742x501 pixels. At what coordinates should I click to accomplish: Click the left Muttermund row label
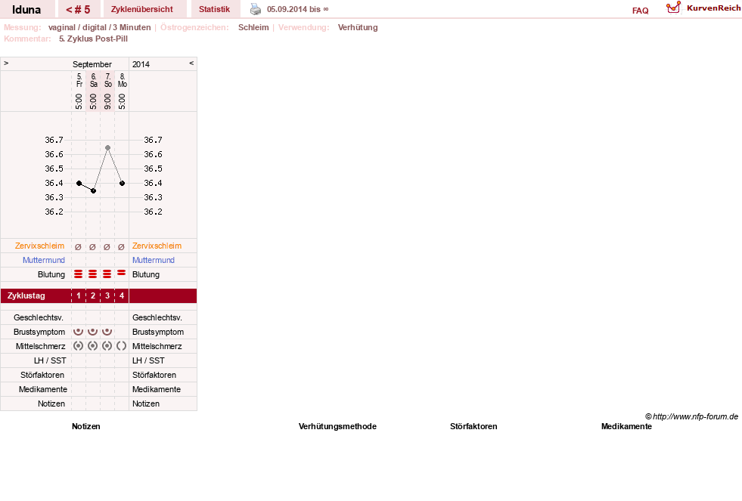point(44,260)
